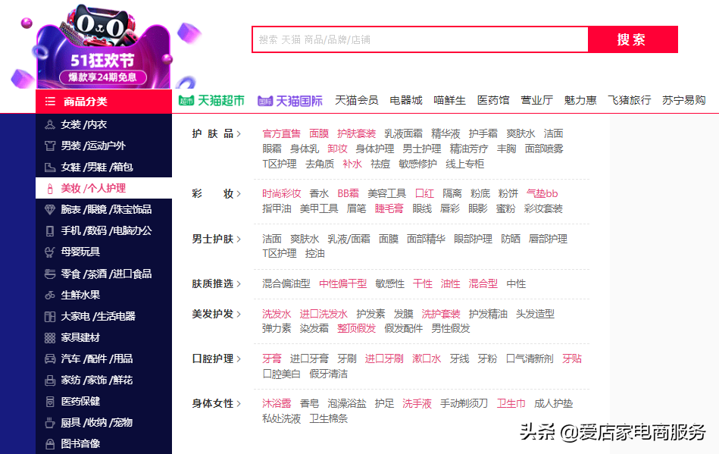The height and width of the screenshot is (454, 719).
Task: Click the 手机/数码/电脑办公 phone icon
Action: tap(49, 230)
